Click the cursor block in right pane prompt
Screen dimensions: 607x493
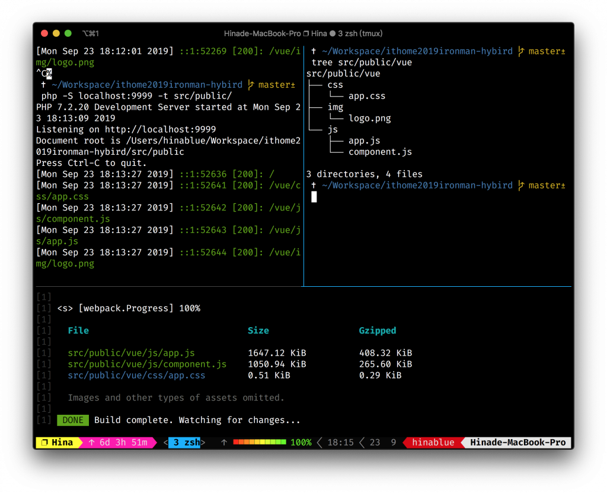pyautogui.click(x=314, y=197)
